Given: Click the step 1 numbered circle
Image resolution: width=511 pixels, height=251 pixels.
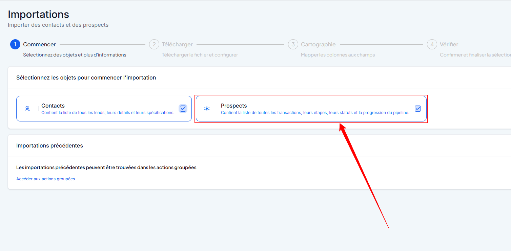Looking at the screenshot, I should 15,44.
